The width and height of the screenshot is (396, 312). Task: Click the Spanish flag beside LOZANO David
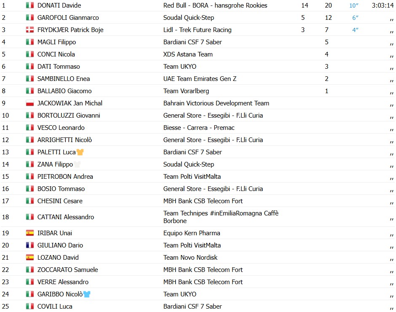30,257
